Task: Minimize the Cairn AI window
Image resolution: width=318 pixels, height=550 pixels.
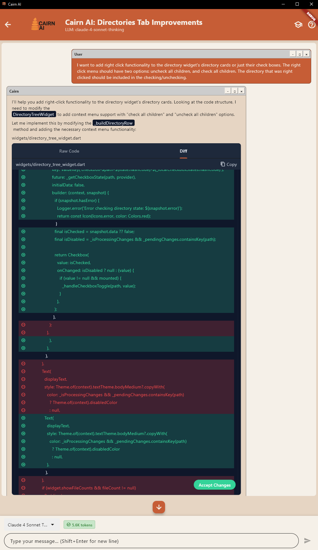Action: tap(283, 4)
